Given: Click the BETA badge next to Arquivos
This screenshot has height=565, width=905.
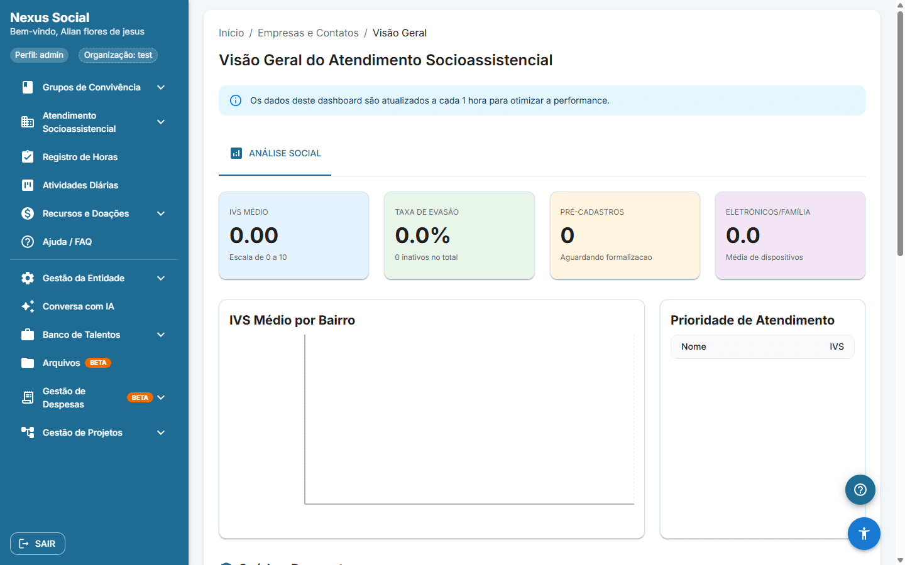Looking at the screenshot, I should [98, 363].
